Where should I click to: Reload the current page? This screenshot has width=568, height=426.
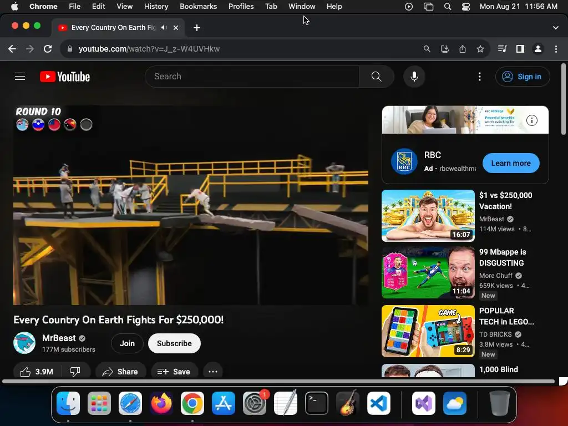pyautogui.click(x=48, y=49)
